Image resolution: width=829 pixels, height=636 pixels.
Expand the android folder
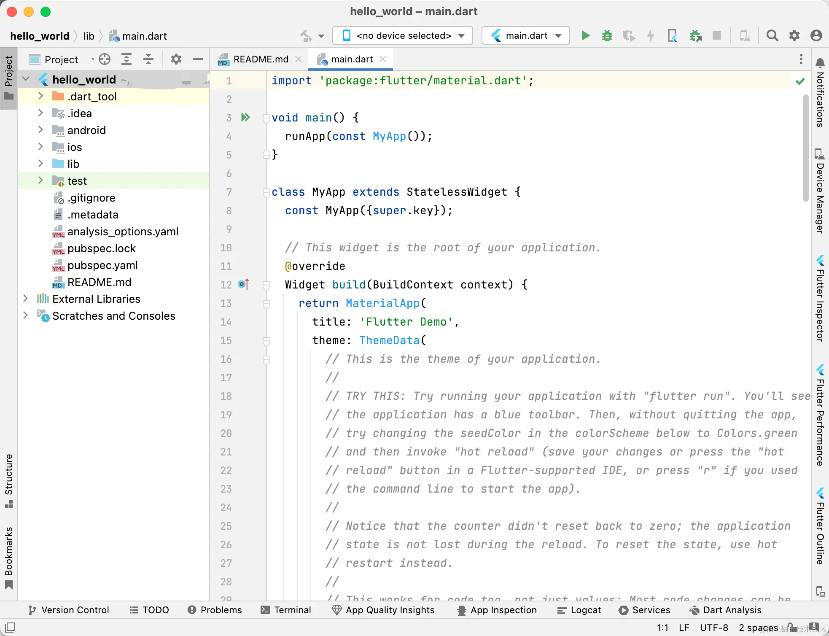coord(40,129)
